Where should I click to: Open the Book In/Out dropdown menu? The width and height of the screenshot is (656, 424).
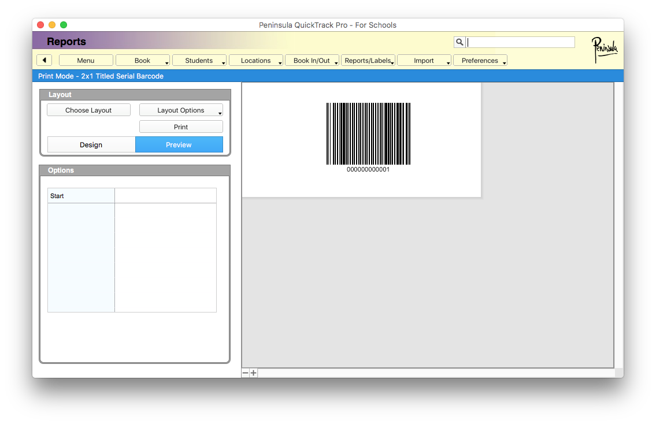pyautogui.click(x=312, y=60)
